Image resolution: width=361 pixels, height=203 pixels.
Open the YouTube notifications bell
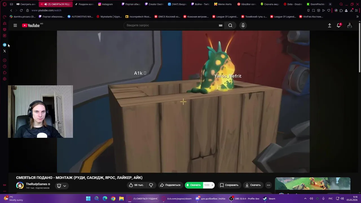tap(339, 25)
